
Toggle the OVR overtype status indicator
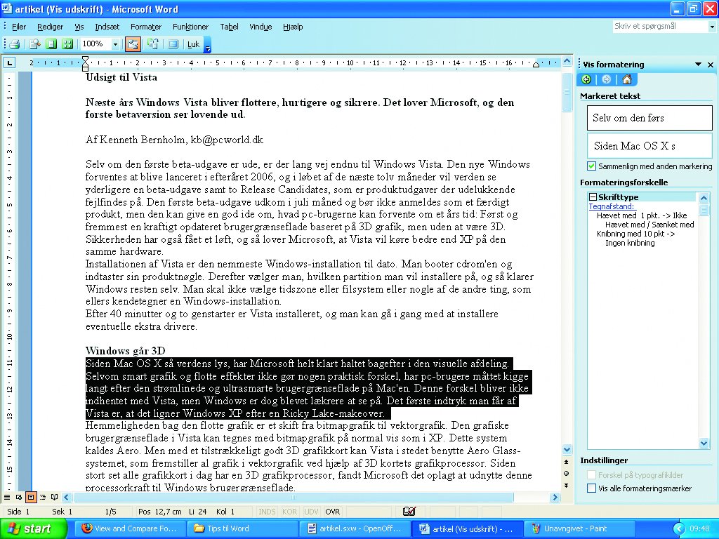tap(332, 512)
